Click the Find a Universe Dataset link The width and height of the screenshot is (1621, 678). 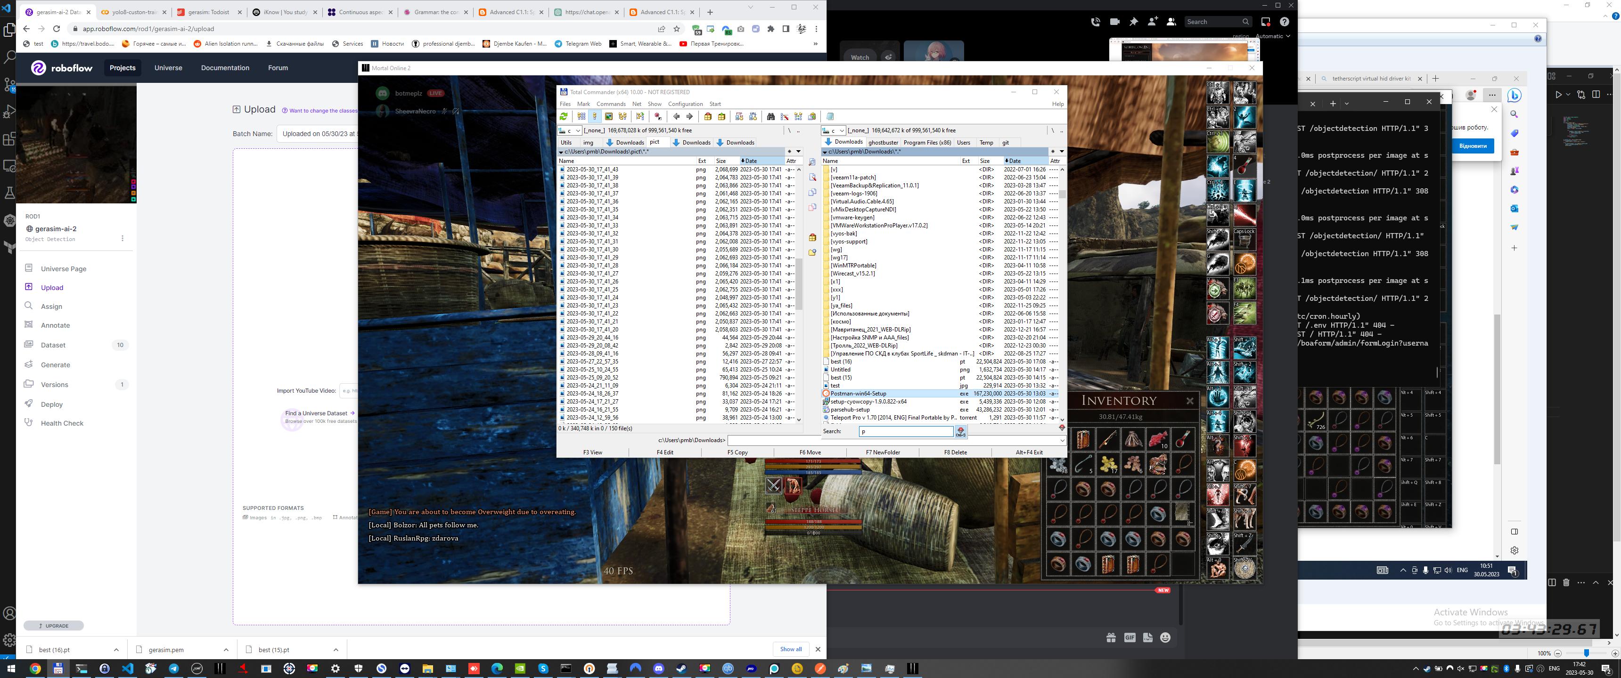(320, 413)
